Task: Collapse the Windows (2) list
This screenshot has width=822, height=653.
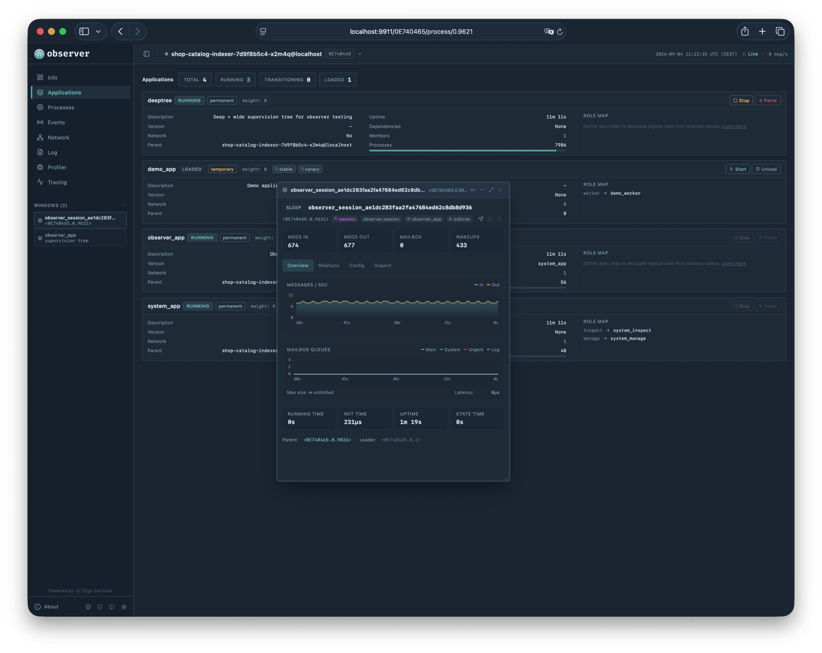Action: pyautogui.click(x=124, y=205)
